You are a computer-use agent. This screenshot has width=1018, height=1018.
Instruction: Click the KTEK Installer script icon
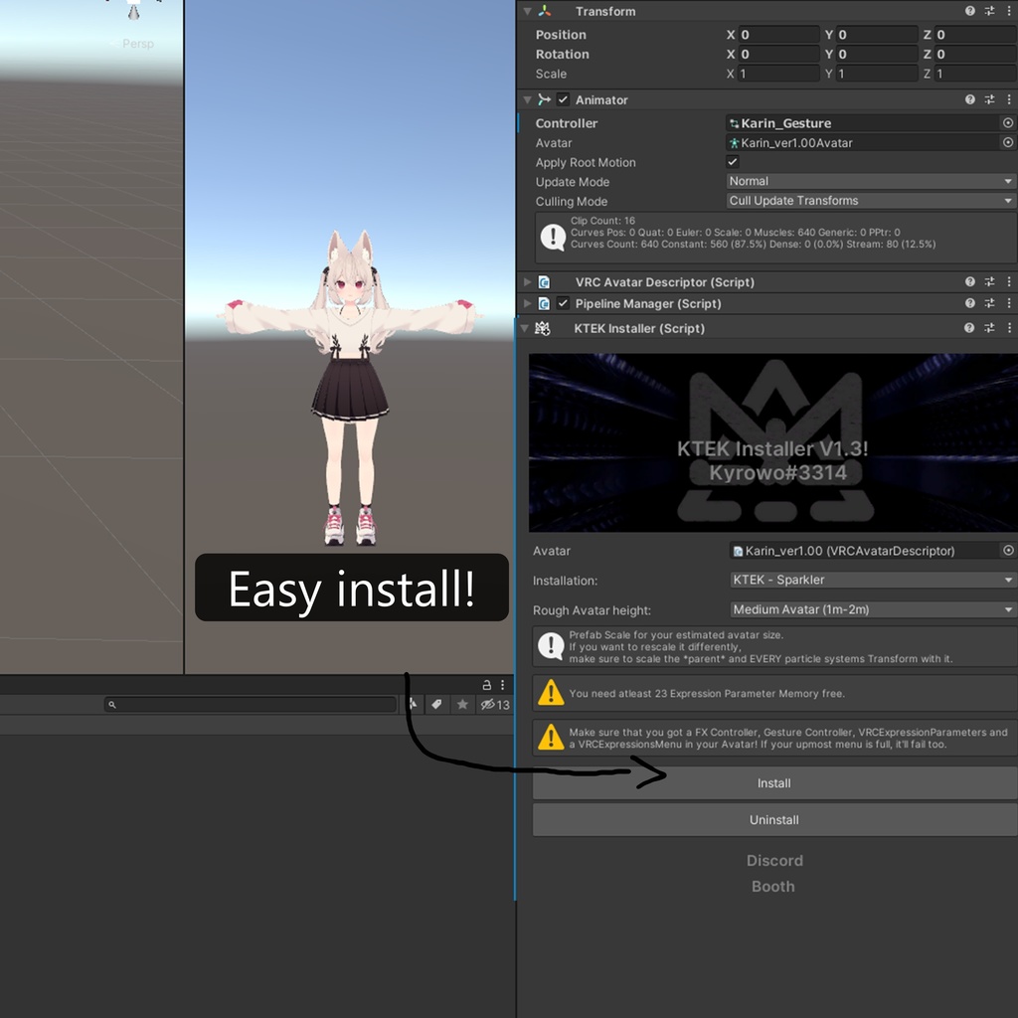coord(543,328)
